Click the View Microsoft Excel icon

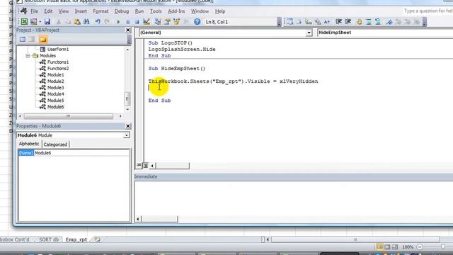(24, 22)
